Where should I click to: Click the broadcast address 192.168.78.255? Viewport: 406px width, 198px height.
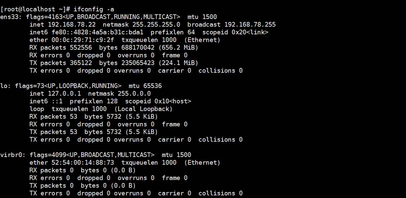(x=250, y=25)
